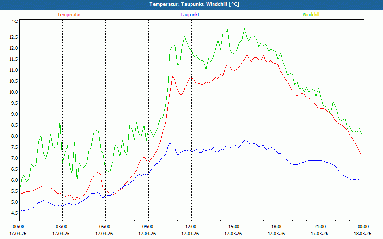Click the red Temperatur legend label
Image resolution: width=383 pixels, height=239 pixels.
pos(69,15)
